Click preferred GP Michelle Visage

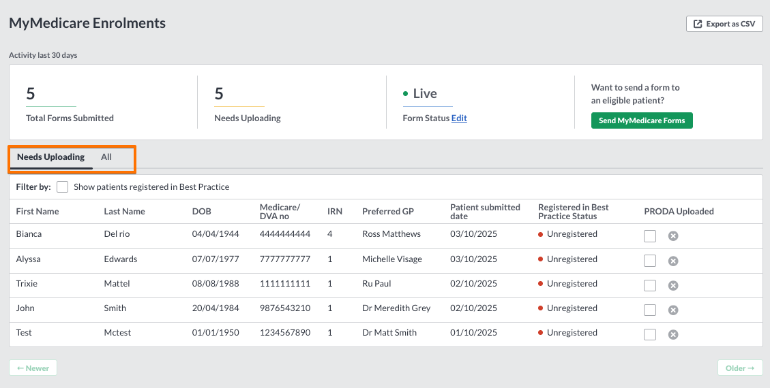coord(392,259)
